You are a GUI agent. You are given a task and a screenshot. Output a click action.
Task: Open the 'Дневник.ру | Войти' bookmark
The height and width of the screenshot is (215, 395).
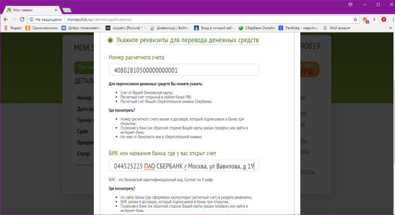point(170,28)
